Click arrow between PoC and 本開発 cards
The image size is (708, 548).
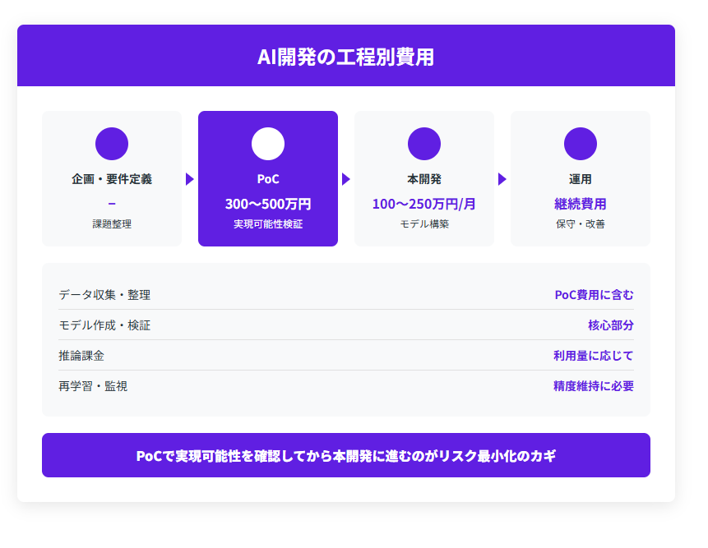pyautogui.click(x=346, y=179)
